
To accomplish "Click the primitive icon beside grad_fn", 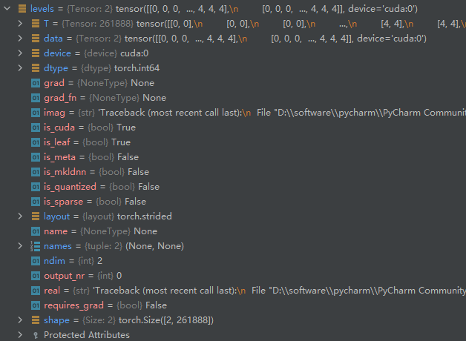I will (36, 98).
